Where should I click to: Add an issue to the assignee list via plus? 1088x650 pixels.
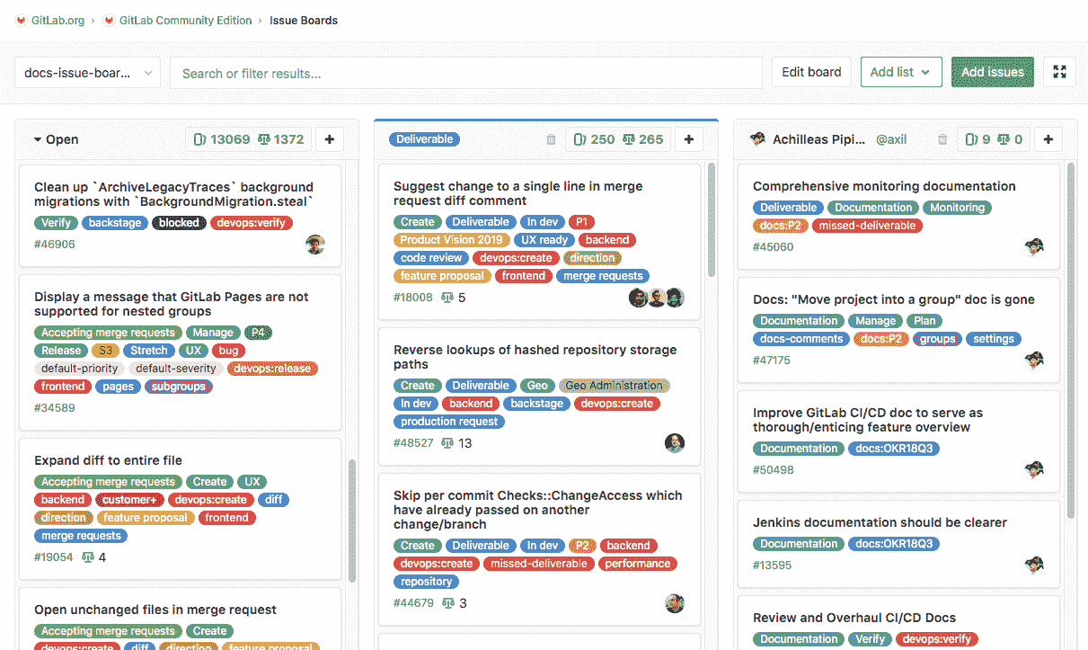click(x=1048, y=139)
